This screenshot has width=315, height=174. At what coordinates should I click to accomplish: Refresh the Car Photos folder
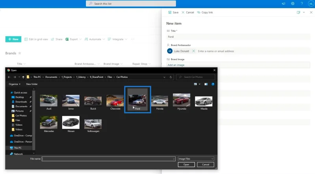(171, 77)
